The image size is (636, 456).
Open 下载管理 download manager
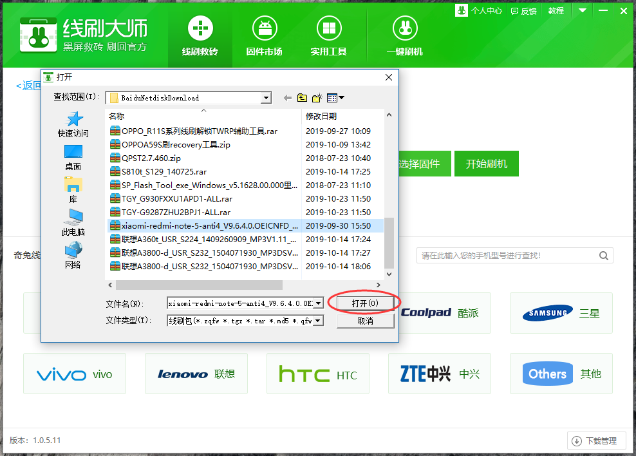pos(596,441)
